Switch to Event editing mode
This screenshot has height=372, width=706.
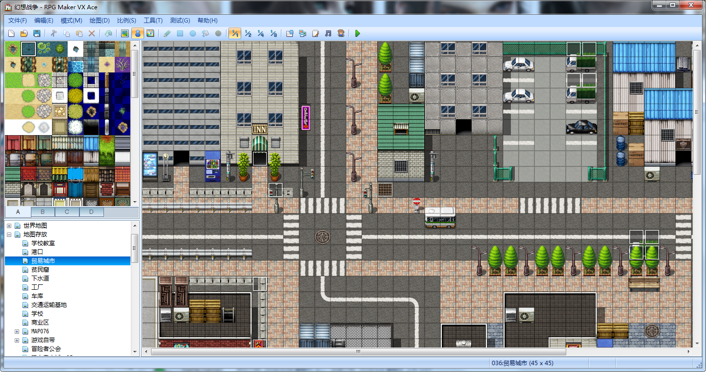pos(138,33)
